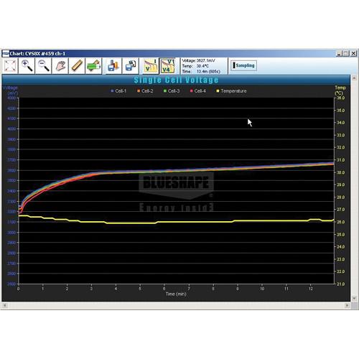Click the load chart data icon
The height and width of the screenshot is (359, 359).
pyautogui.click(x=131, y=65)
